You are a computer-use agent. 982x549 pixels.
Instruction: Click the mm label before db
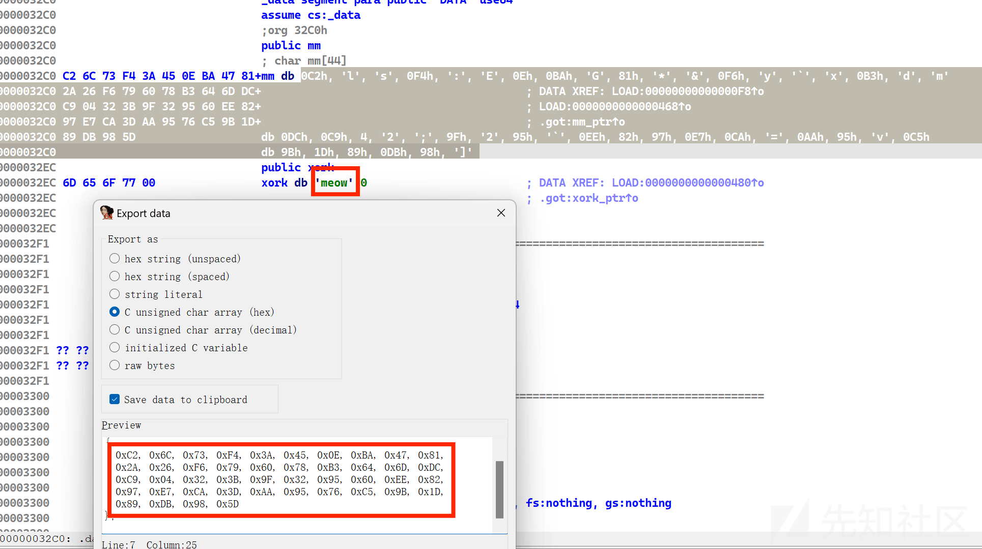(x=268, y=76)
